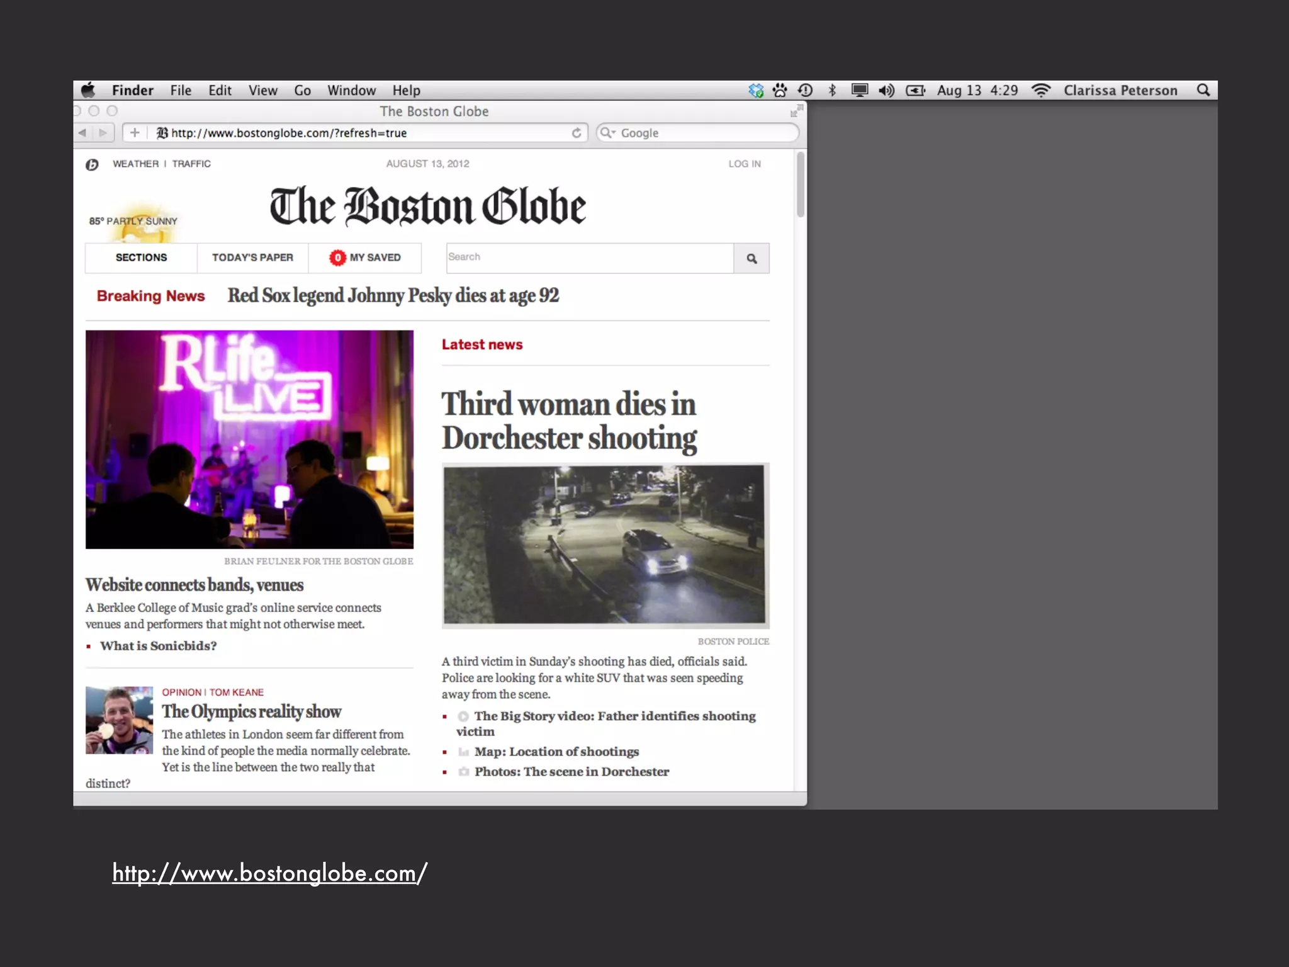Click the camera icon beside Photos link
Image resolution: width=1289 pixels, height=967 pixels.
(464, 772)
